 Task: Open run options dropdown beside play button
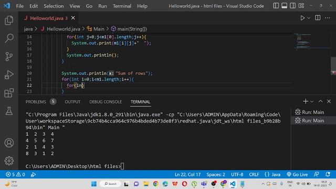click(x=309, y=18)
